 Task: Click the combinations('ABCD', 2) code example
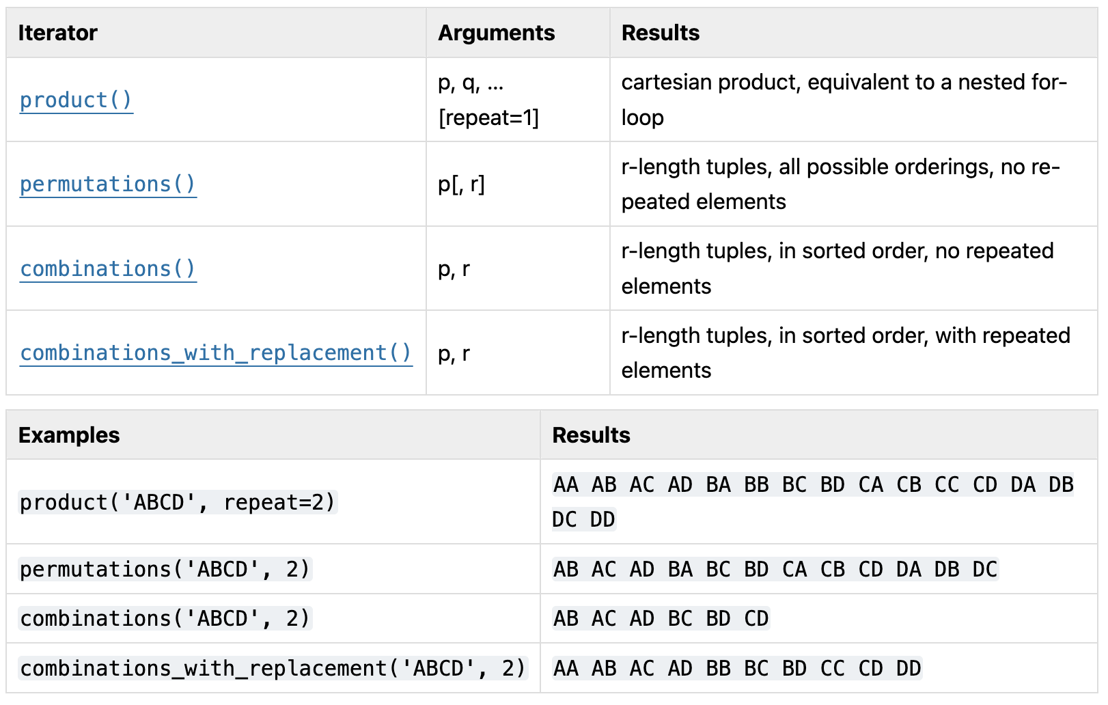point(165,618)
